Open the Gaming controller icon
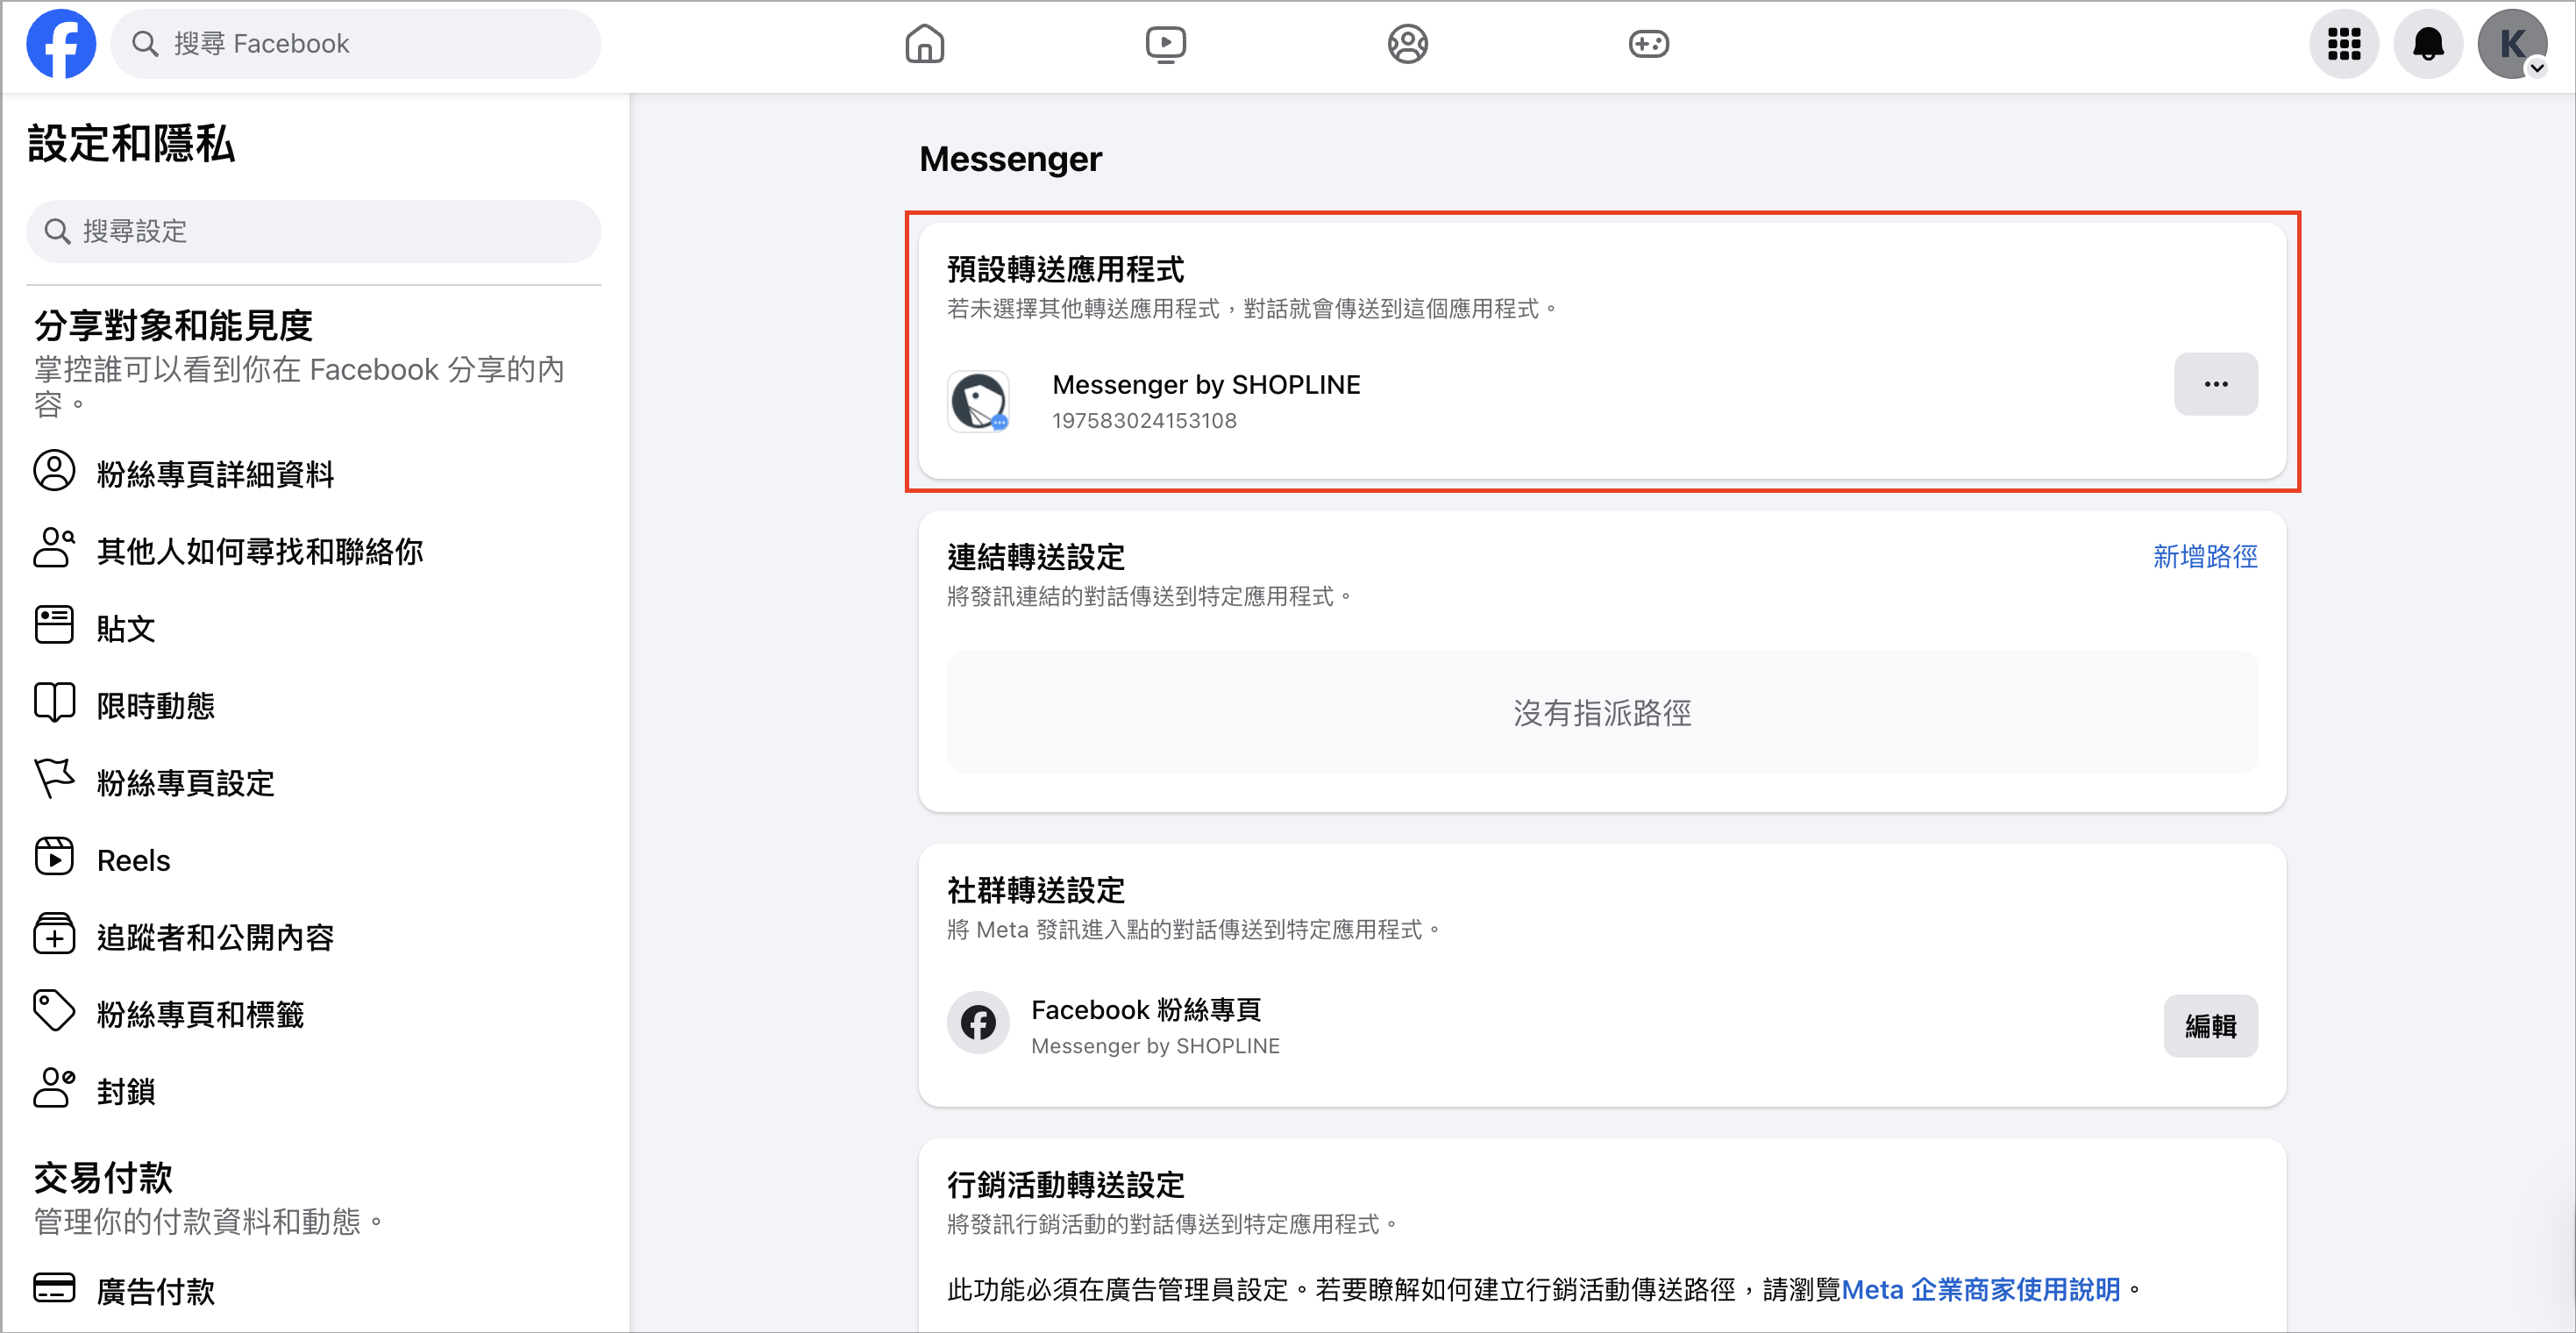This screenshot has width=2576, height=1333. [1648, 44]
